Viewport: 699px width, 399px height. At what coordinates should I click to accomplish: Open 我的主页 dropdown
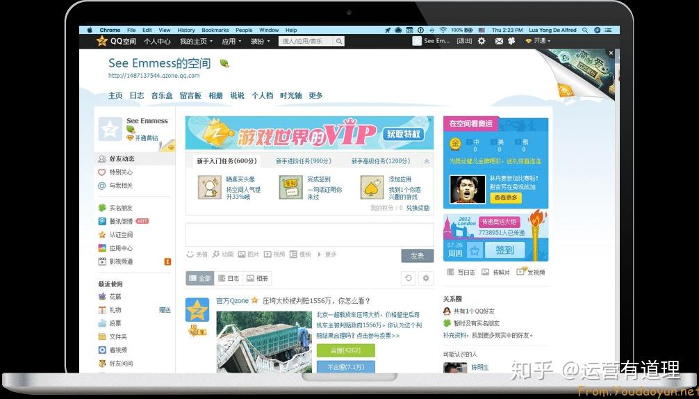pos(196,41)
